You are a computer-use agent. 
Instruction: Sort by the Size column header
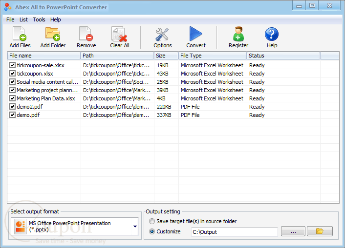166,56
